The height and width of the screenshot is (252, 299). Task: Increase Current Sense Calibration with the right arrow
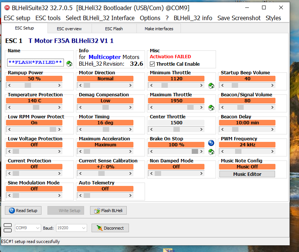point(130,173)
